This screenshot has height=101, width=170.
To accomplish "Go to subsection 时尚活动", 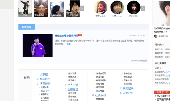I will [127, 77].
